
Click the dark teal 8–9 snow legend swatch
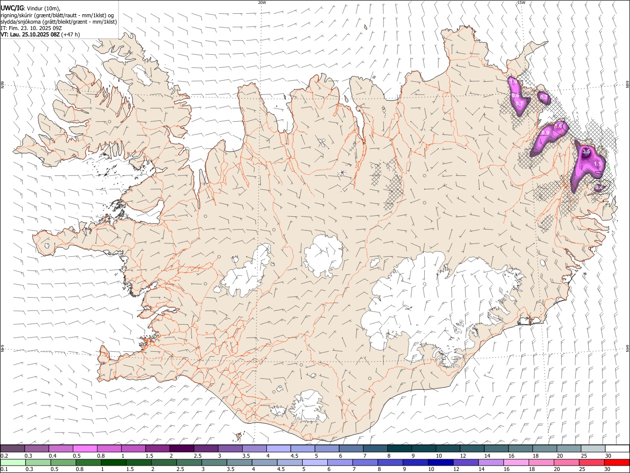click(399, 449)
